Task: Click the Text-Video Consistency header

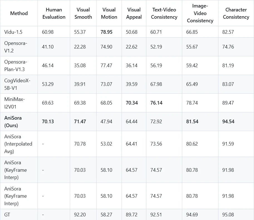Action: click(x=164, y=13)
